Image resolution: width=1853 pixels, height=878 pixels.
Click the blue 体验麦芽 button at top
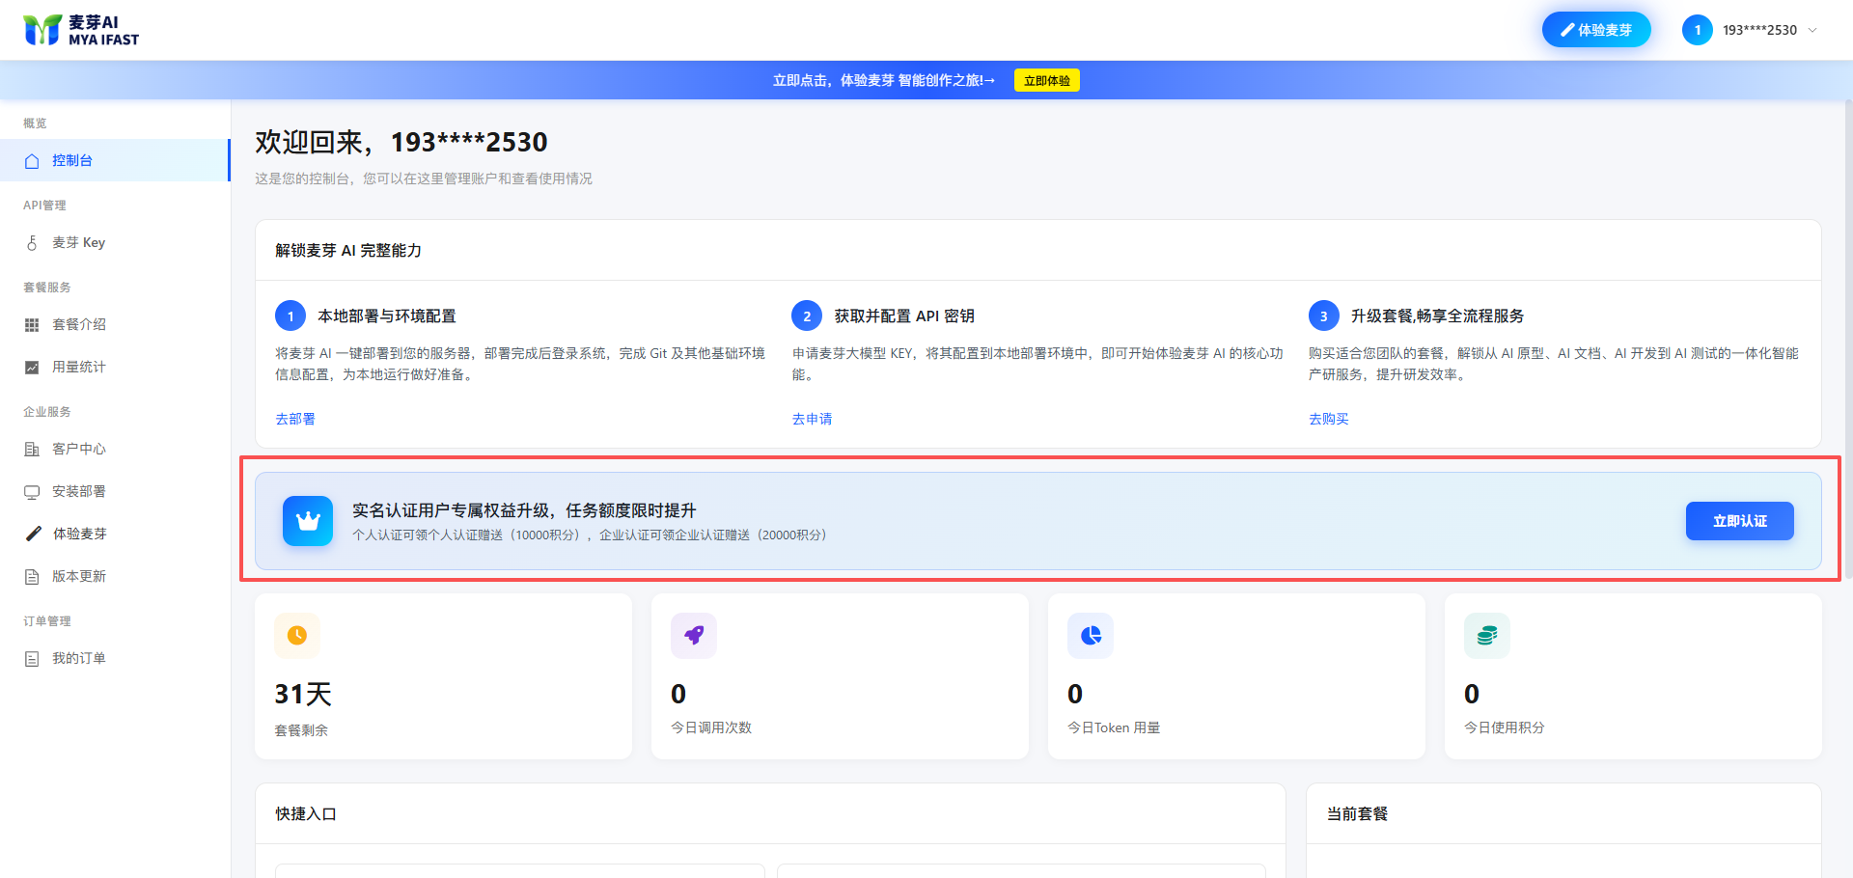(x=1596, y=30)
